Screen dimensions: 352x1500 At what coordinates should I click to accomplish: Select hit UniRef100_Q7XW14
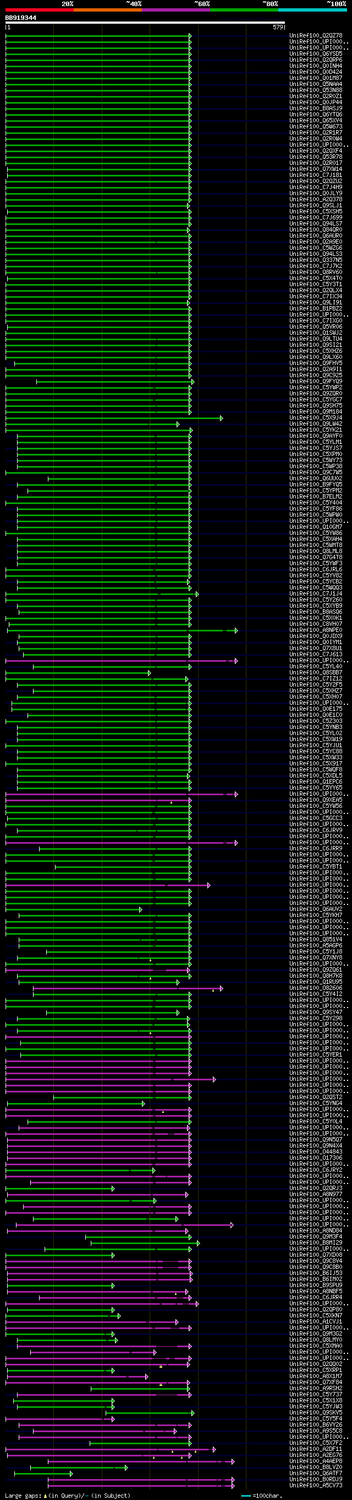click(316, 169)
